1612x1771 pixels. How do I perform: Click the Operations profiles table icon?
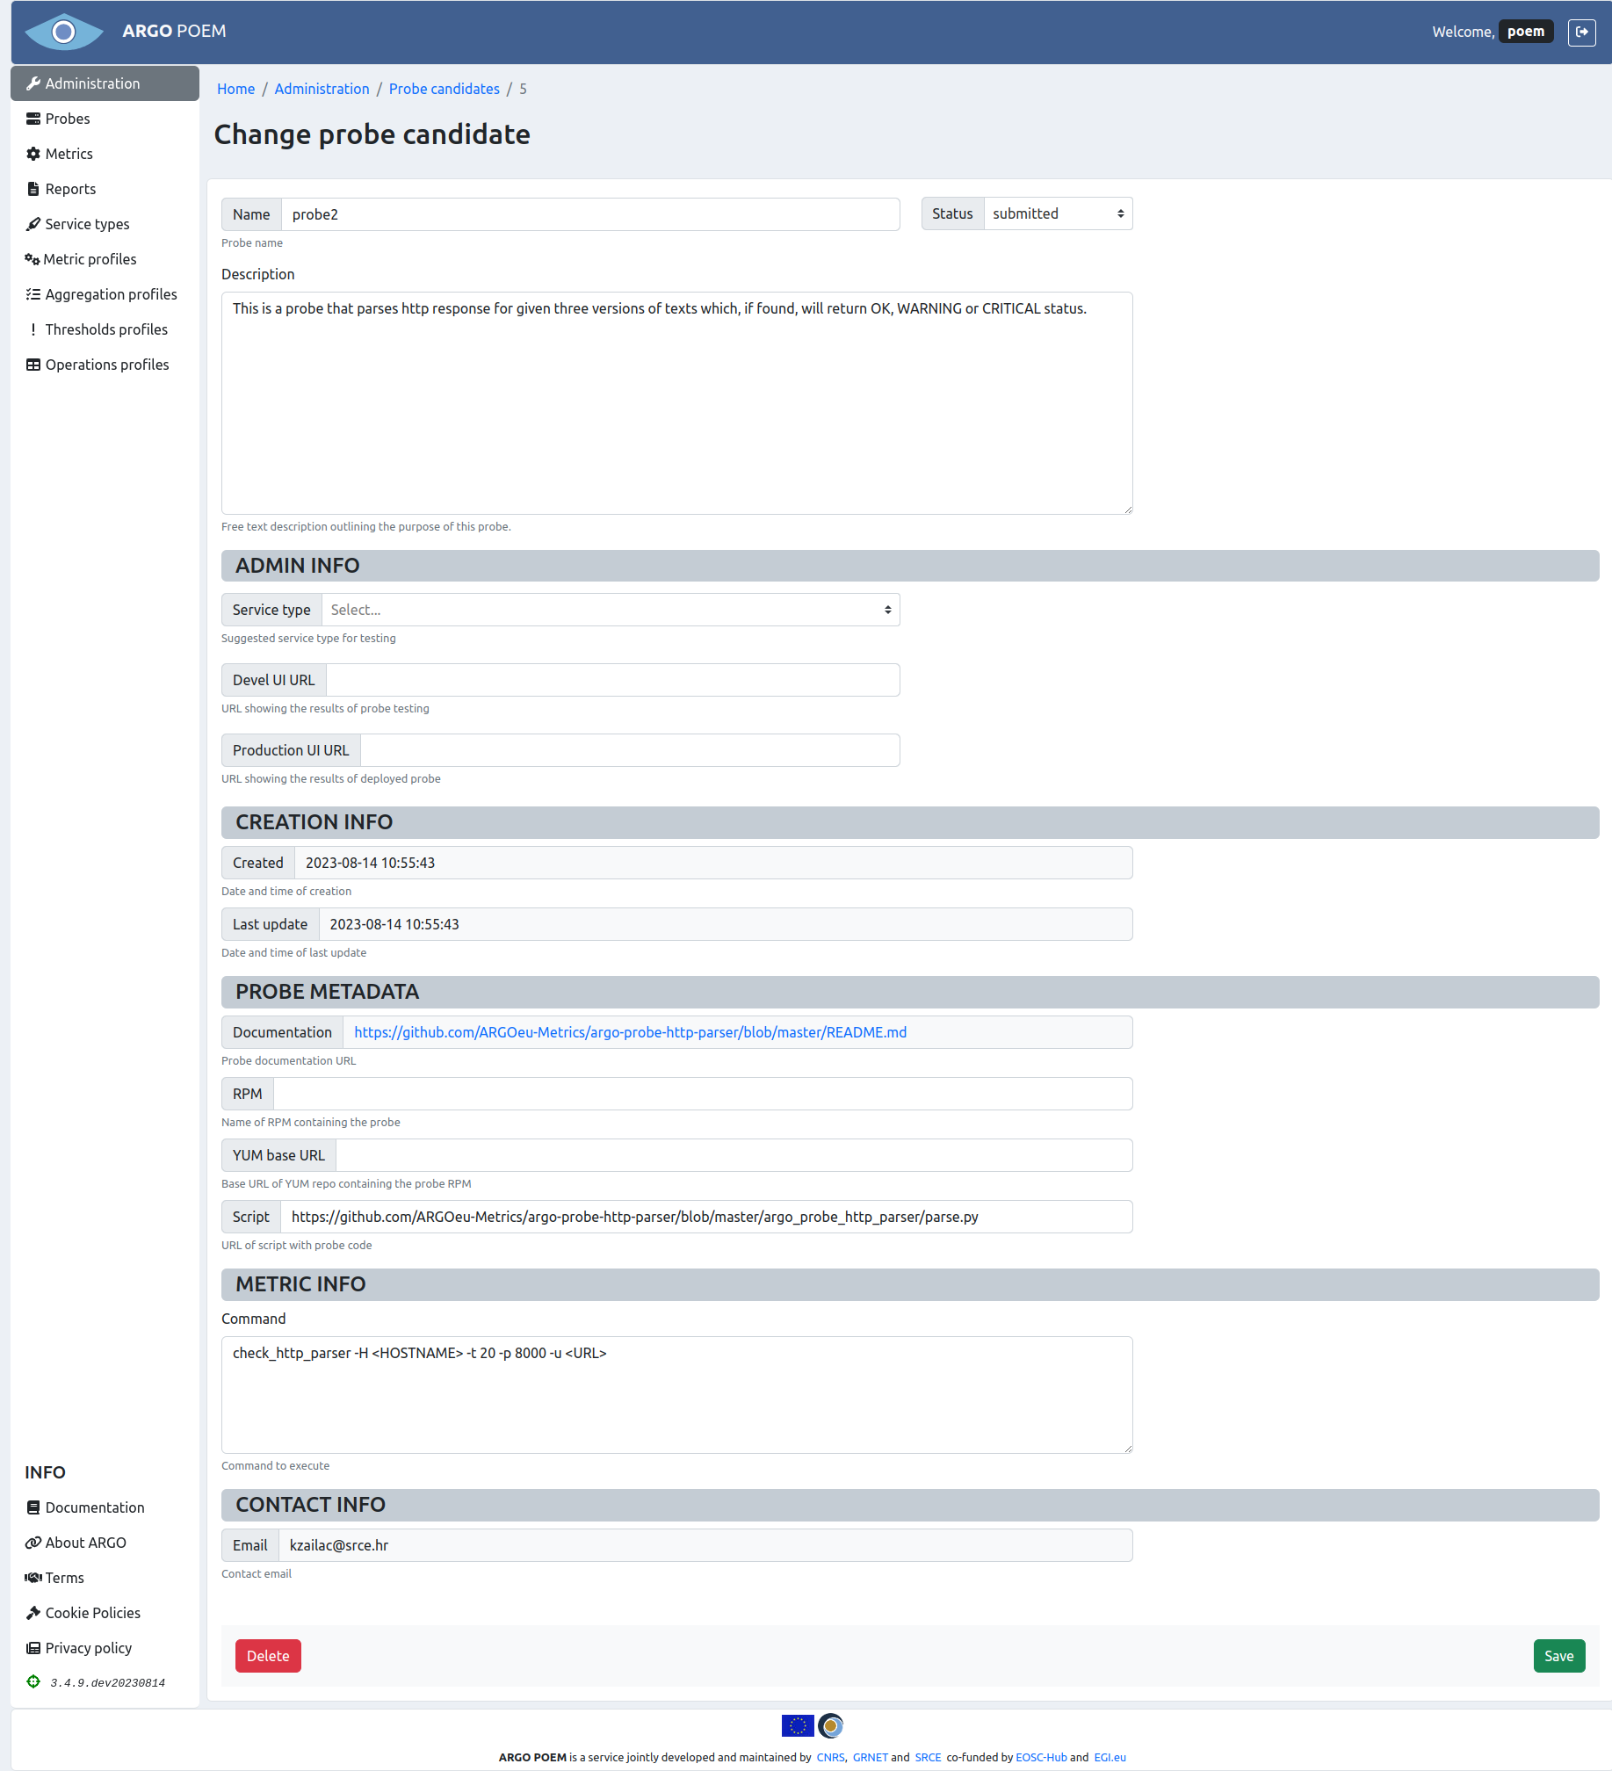click(x=33, y=365)
